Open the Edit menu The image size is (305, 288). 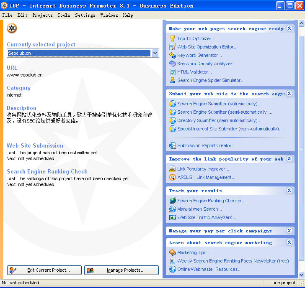22,15
